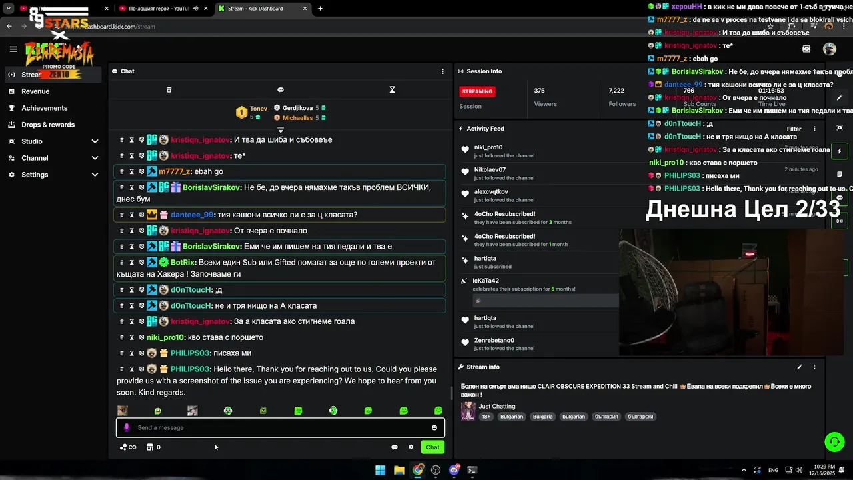Viewport: 853px width, 480px height.
Task: Click the red STREAMING status badge
Action: (x=477, y=91)
